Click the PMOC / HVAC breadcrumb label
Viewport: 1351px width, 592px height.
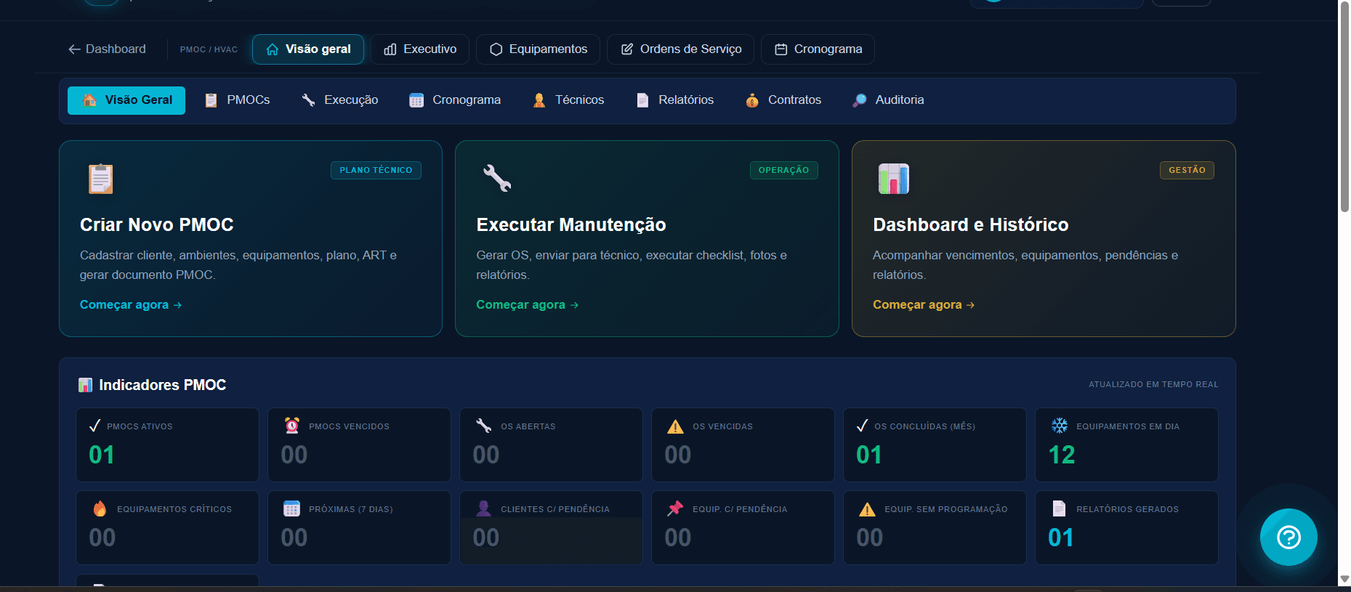tap(209, 49)
